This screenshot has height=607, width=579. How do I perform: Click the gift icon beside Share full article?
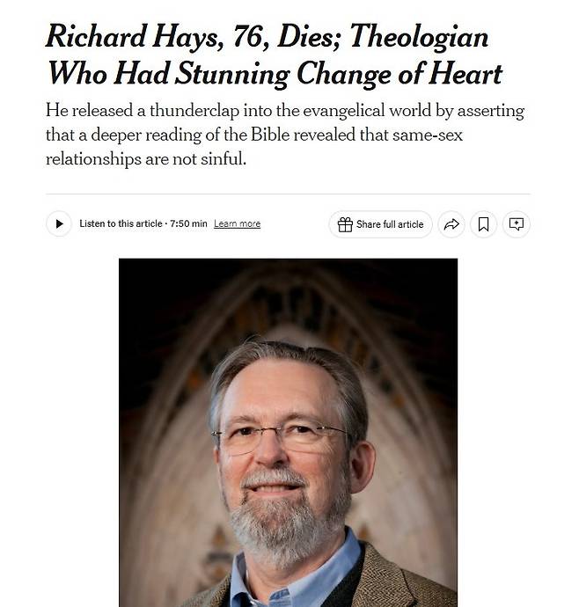click(x=345, y=224)
